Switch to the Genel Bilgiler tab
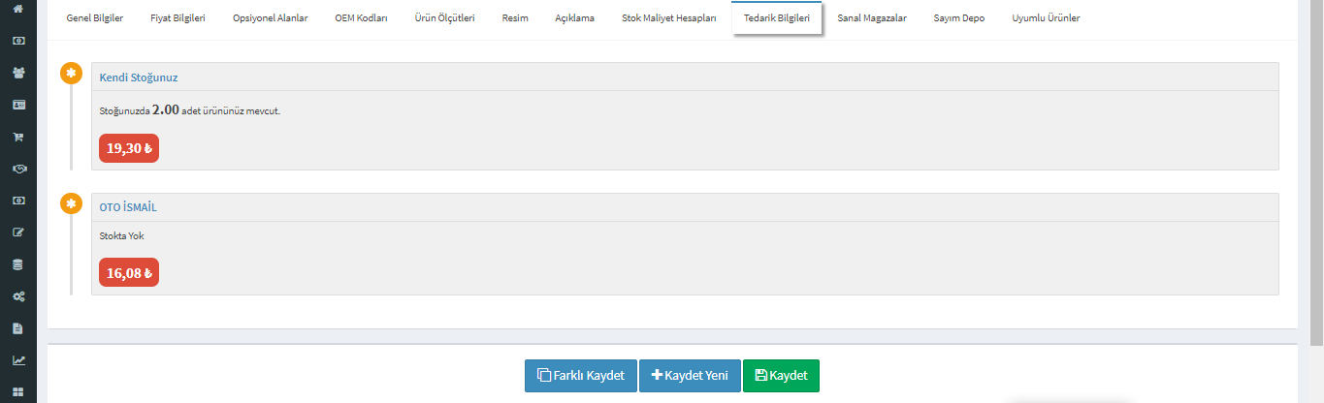 94,18
